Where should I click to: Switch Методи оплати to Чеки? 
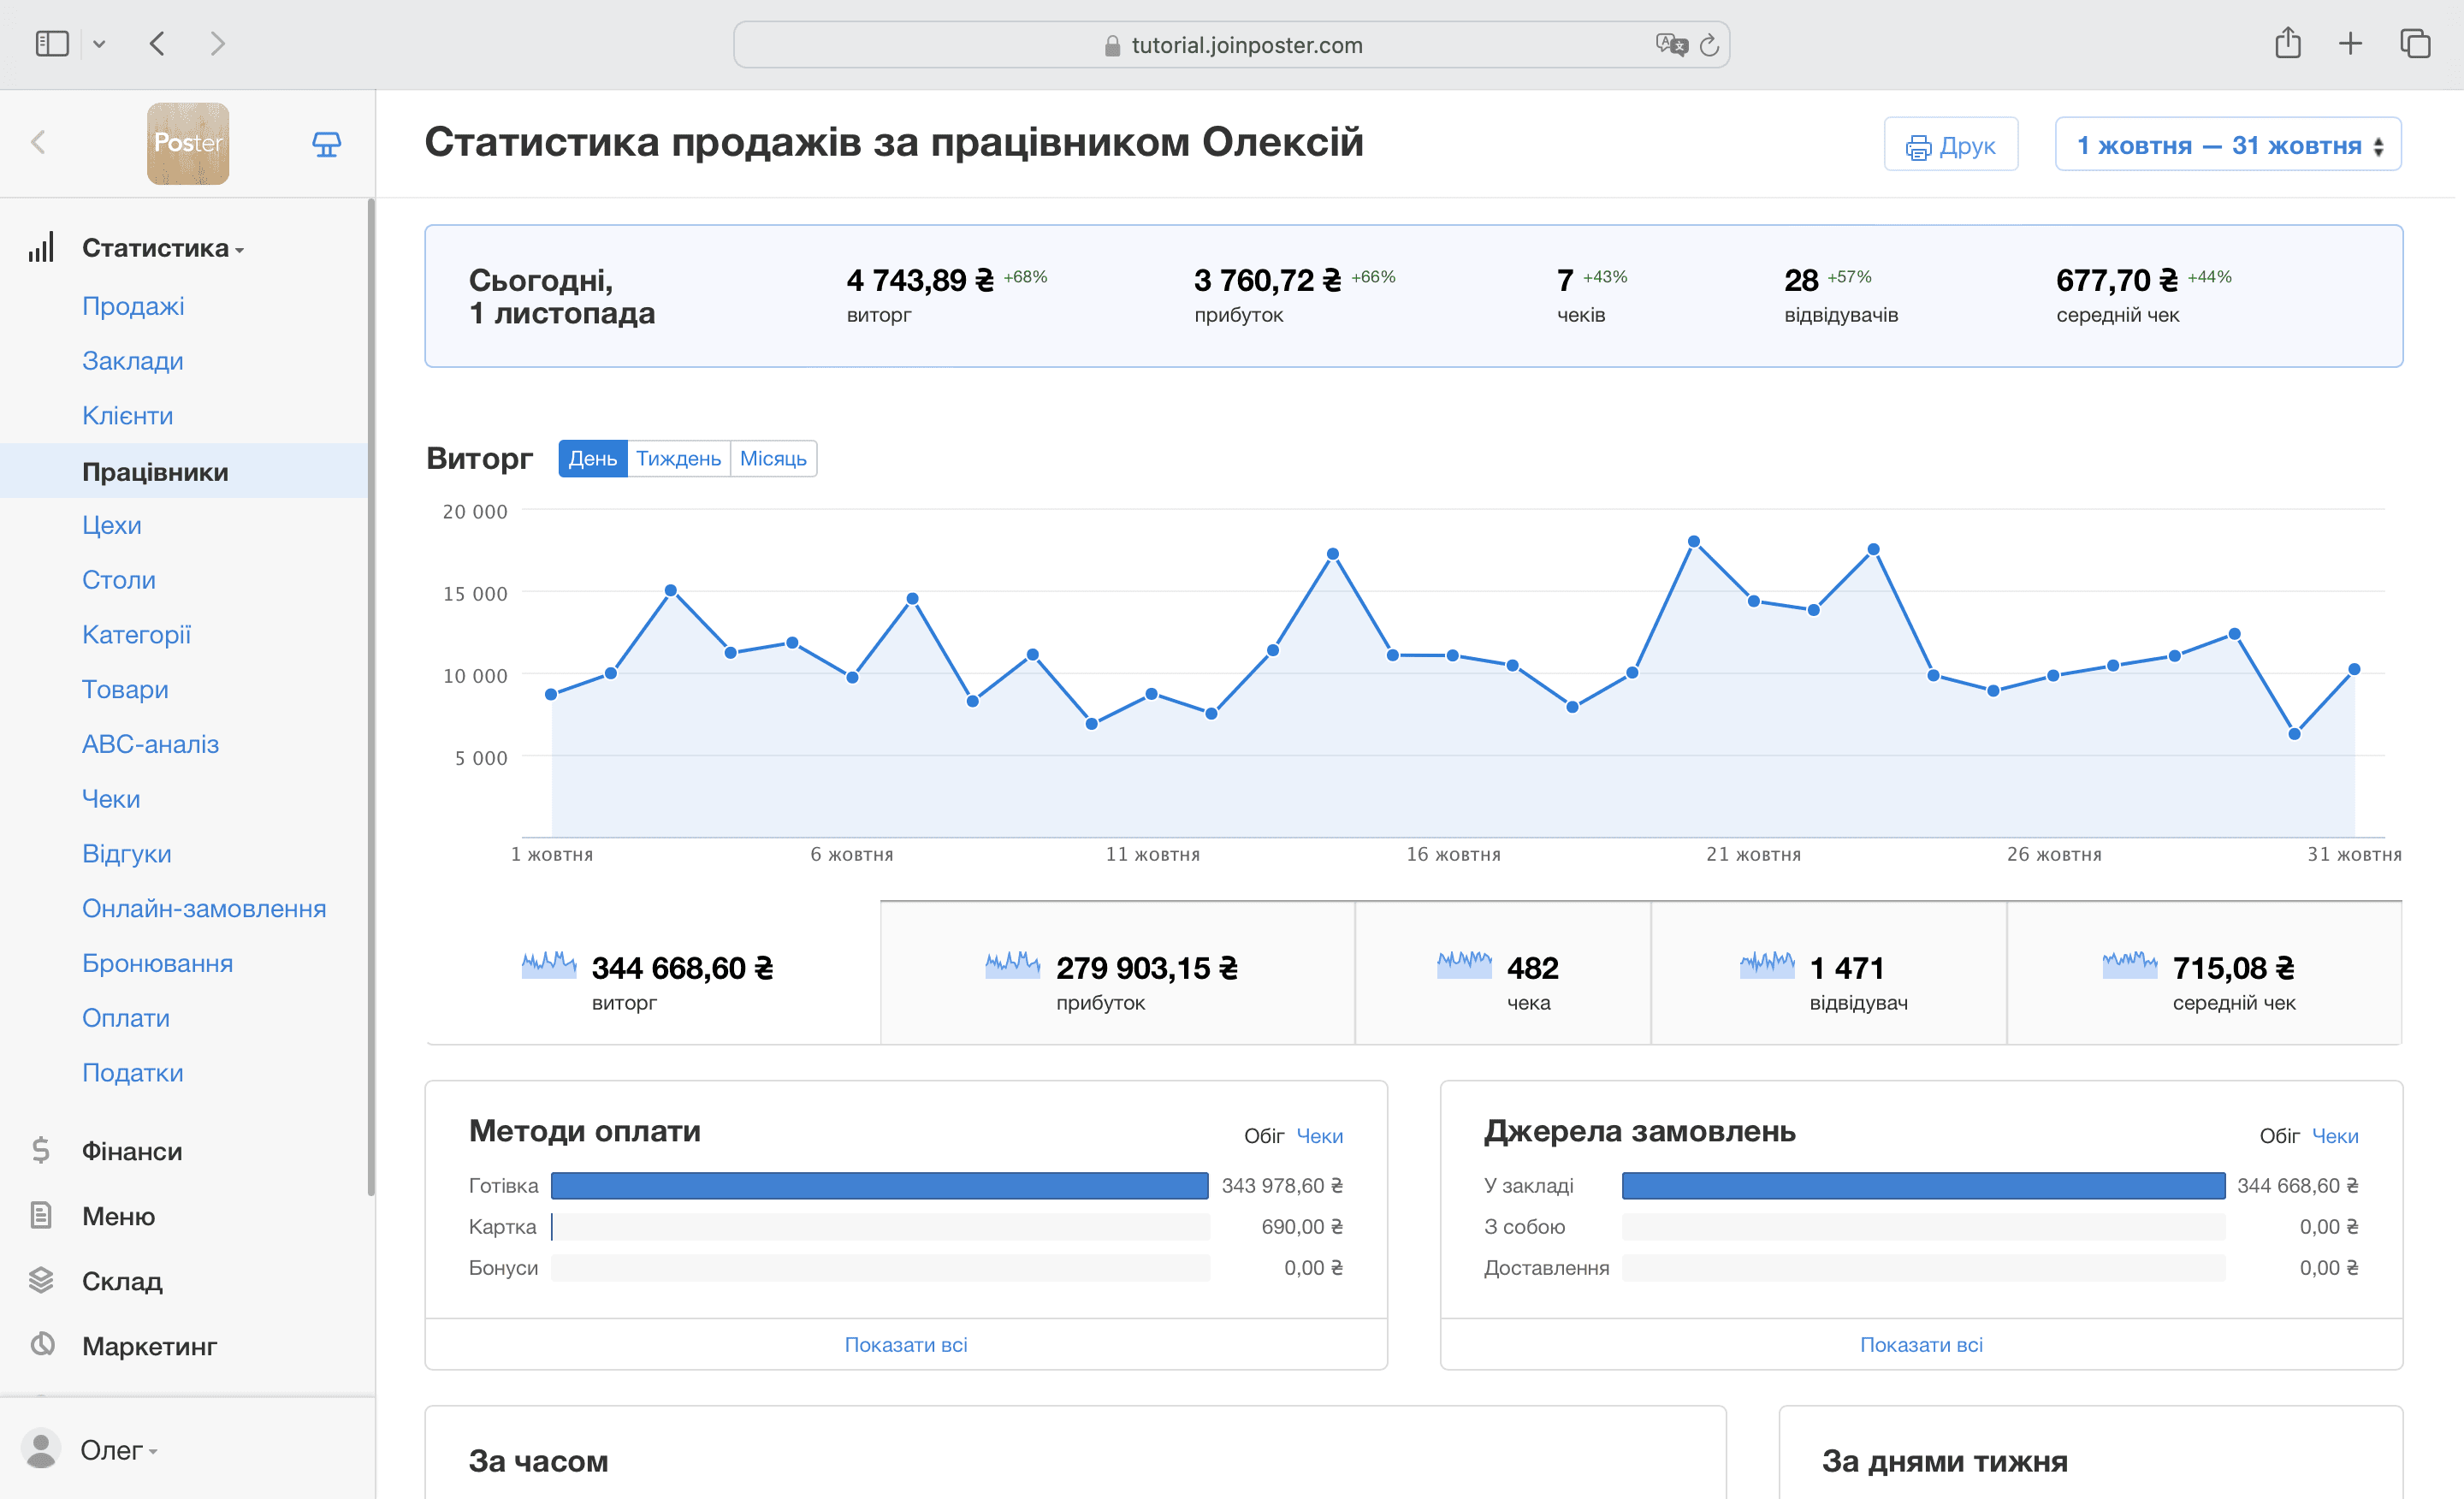[1320, 1136]
